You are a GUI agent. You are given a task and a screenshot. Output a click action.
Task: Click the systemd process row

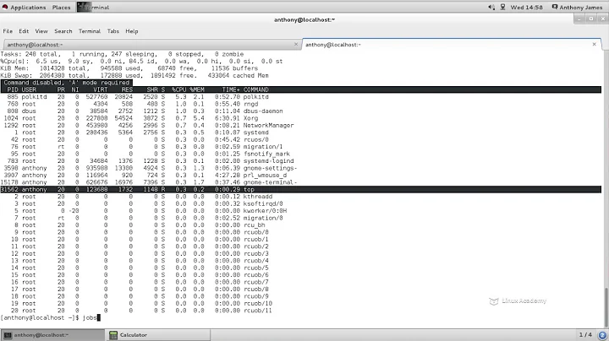300,133
